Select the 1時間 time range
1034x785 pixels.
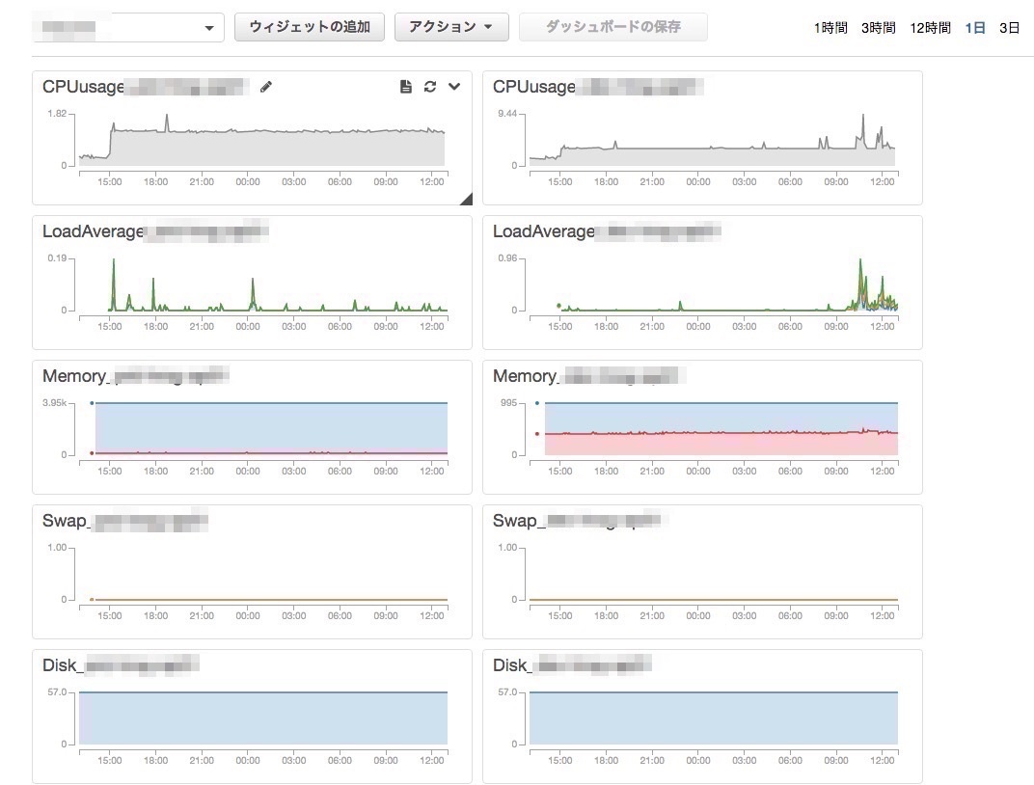coord(830,28)
